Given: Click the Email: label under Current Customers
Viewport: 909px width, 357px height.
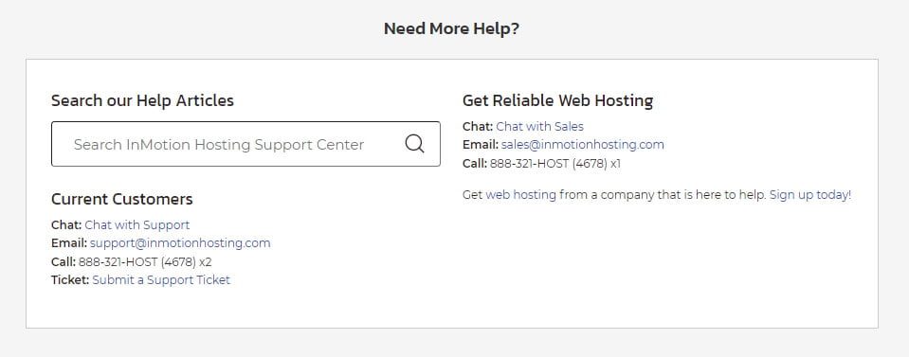Looking at the screenshot, I should coord(69,242).
